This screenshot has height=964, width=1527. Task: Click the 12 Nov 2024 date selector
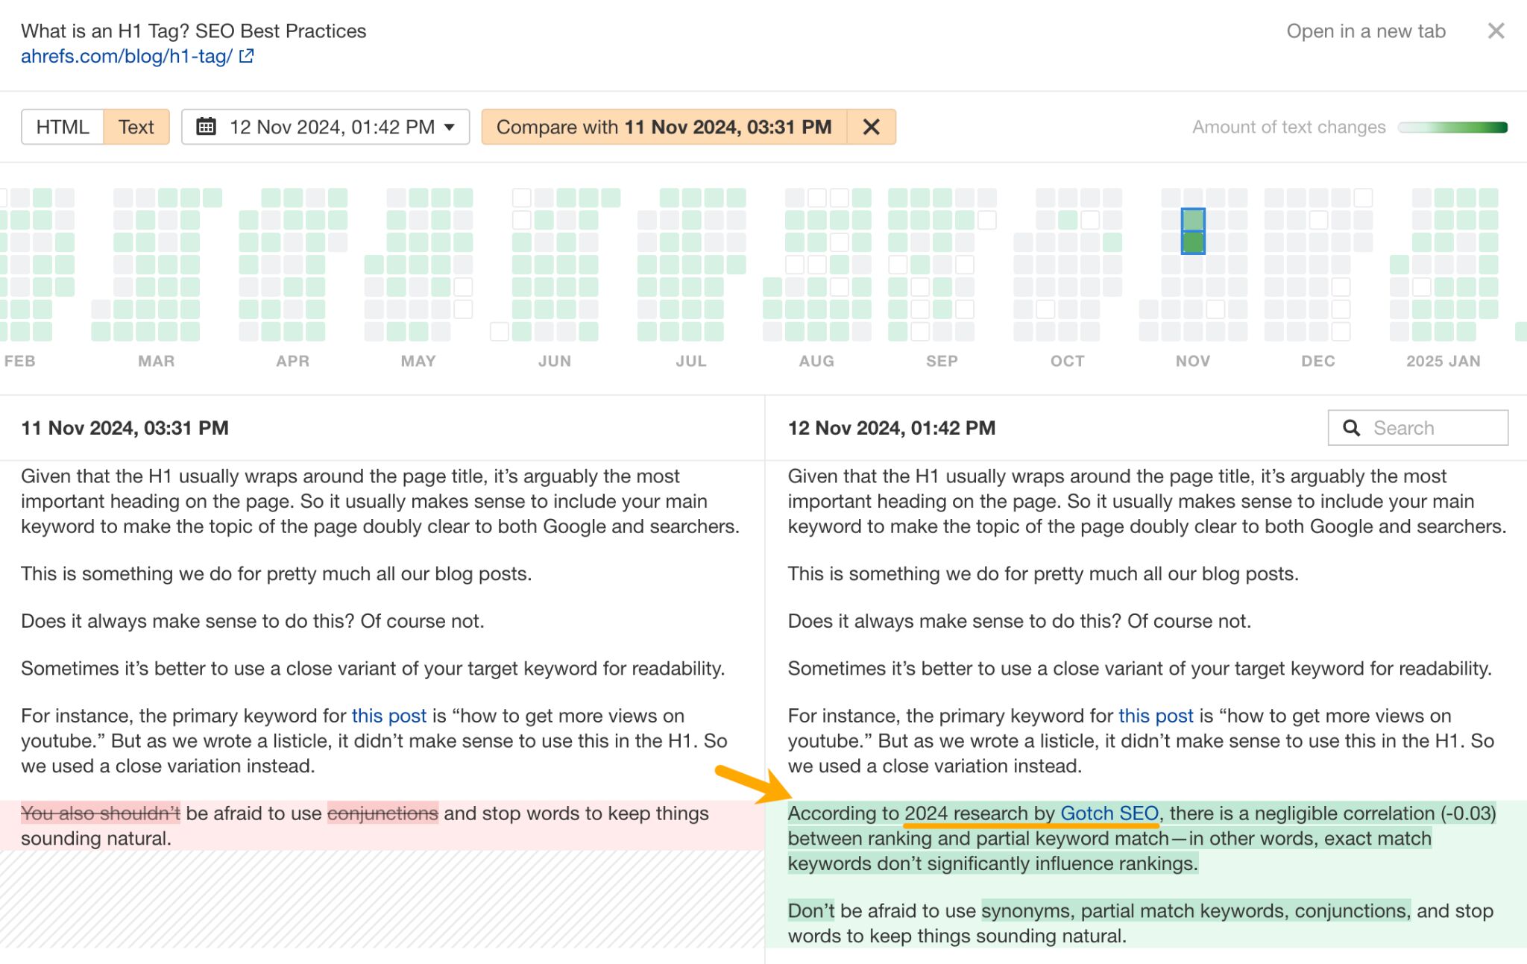point(331,127)
